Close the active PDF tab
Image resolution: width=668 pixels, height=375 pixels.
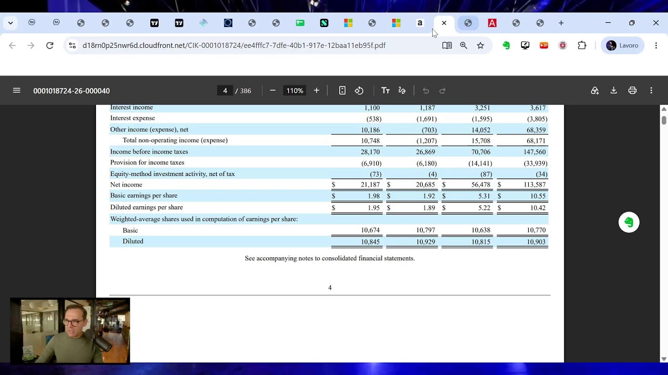click(444, 23)
